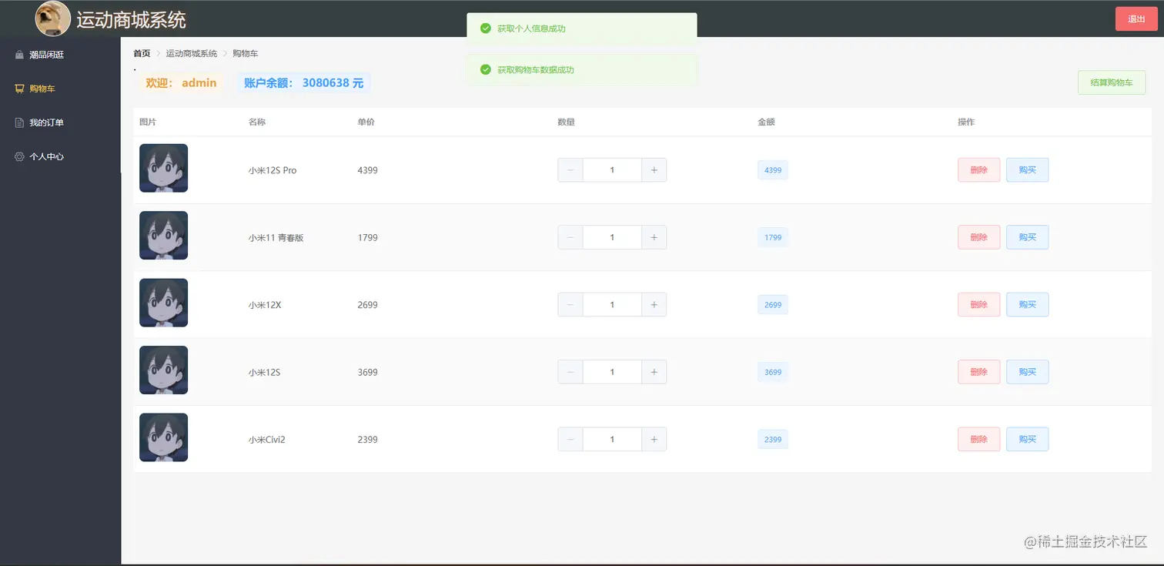Click the 结算购物车 checkout button

coord(1112,82)
